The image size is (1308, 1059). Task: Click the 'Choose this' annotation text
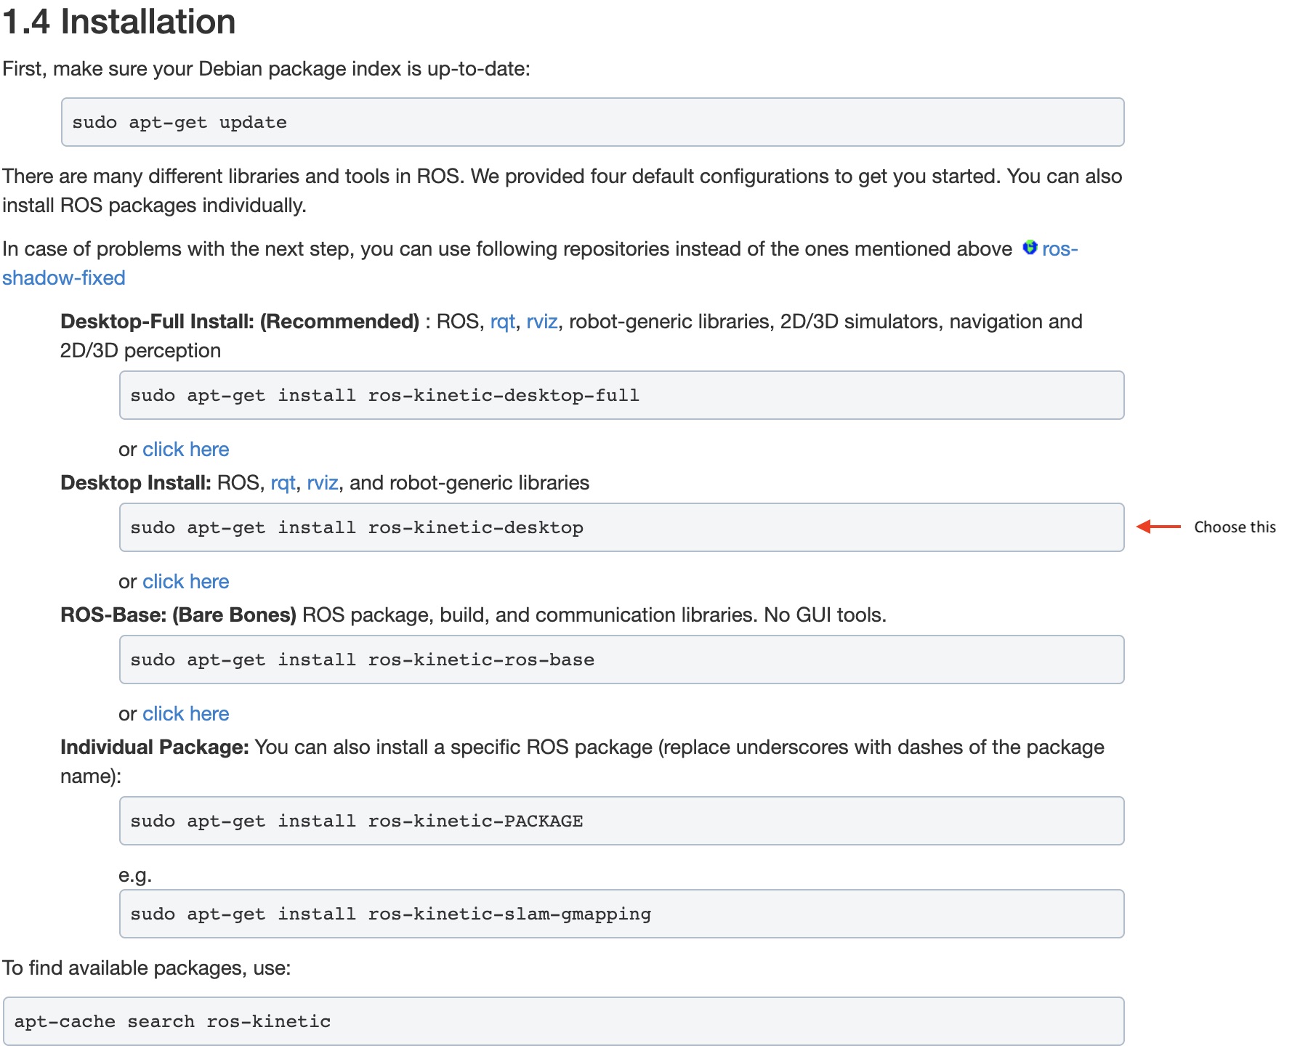[x=1235, y=527]
